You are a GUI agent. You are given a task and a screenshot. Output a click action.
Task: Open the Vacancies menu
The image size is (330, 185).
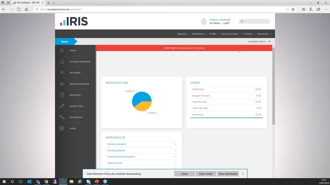point(262,34)
